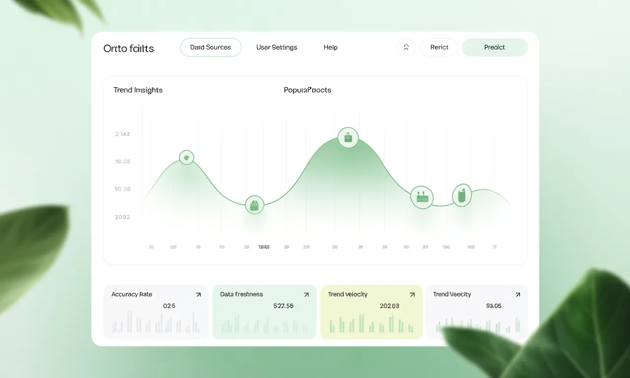
Task: Click the first chart marker on left peak
Action: (x=187, y=157)
